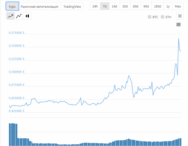Set range to 60d
Viewport: 188px width, 146px height.
pyautogui.click(x=136, y=6)
